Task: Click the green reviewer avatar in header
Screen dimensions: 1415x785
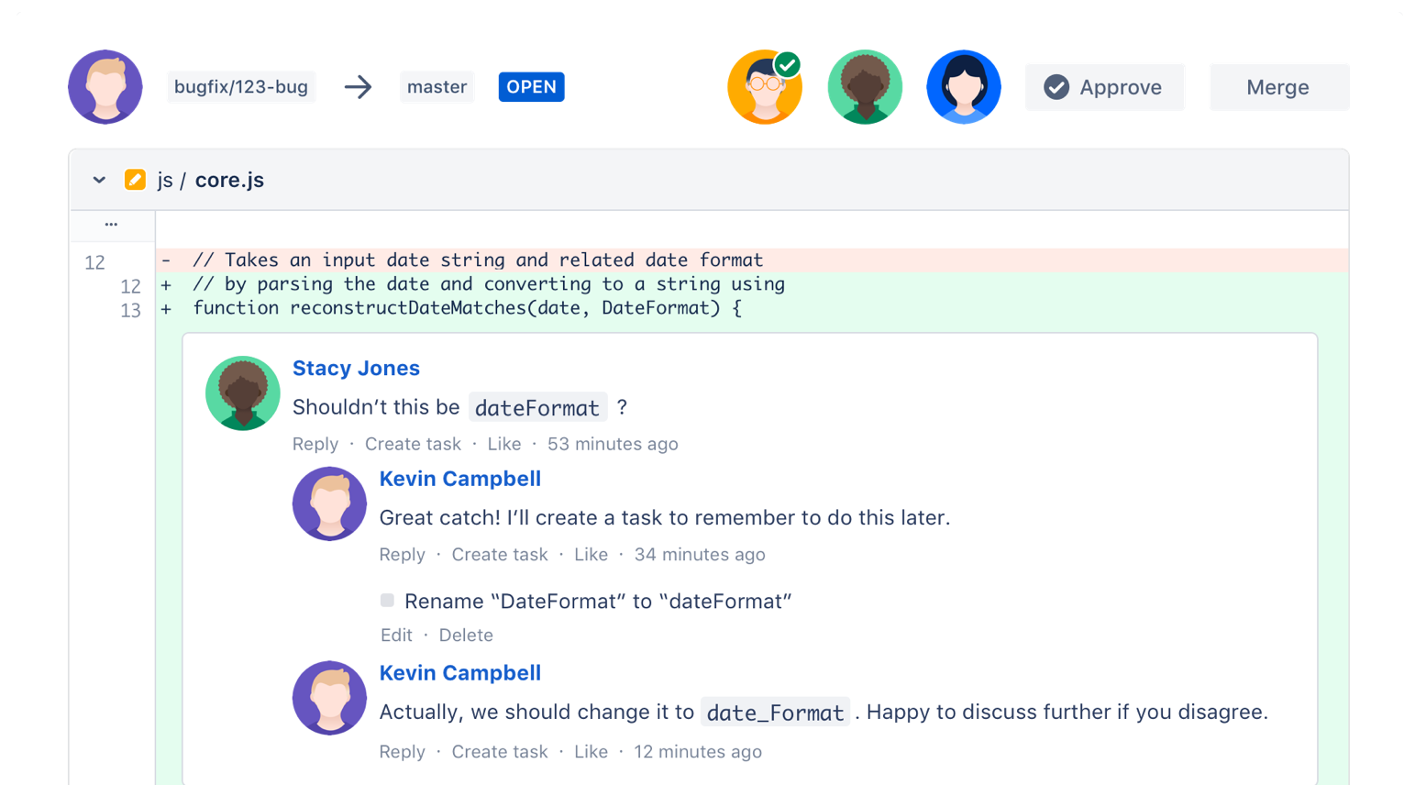Action: click(x=865, y=87)
